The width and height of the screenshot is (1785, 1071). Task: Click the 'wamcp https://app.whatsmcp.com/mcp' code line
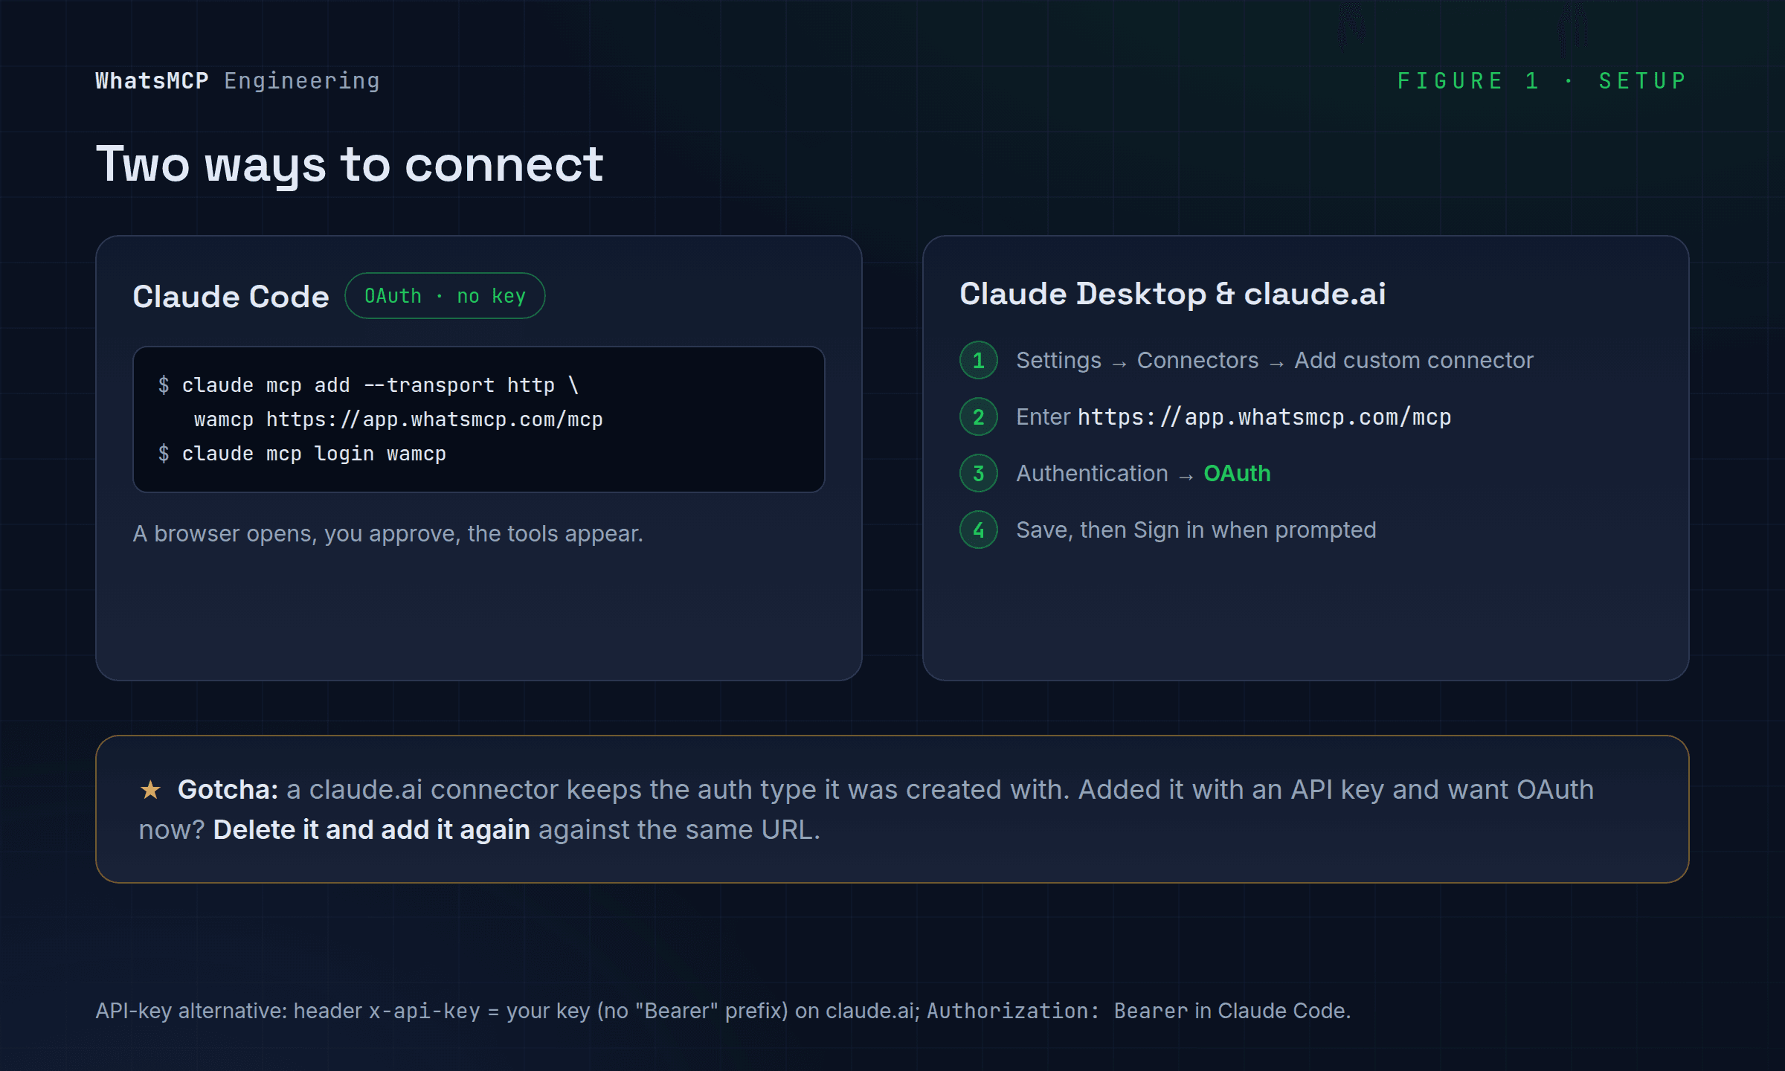399,419
